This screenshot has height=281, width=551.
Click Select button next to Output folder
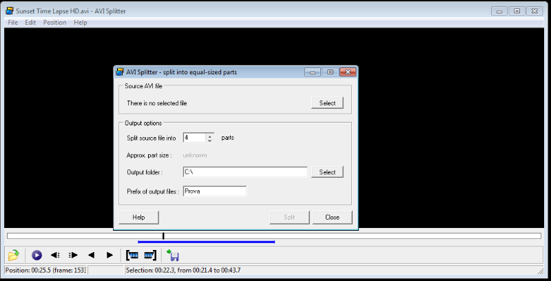327,172
